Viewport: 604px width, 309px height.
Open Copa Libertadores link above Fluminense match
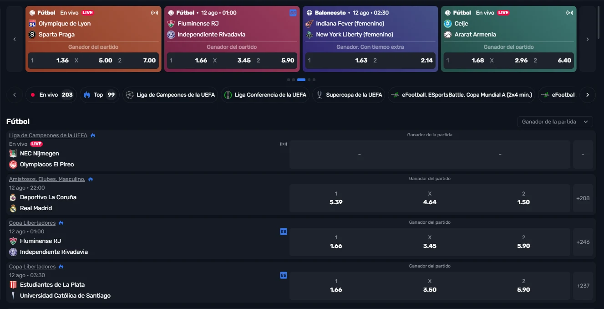(32, 223)
